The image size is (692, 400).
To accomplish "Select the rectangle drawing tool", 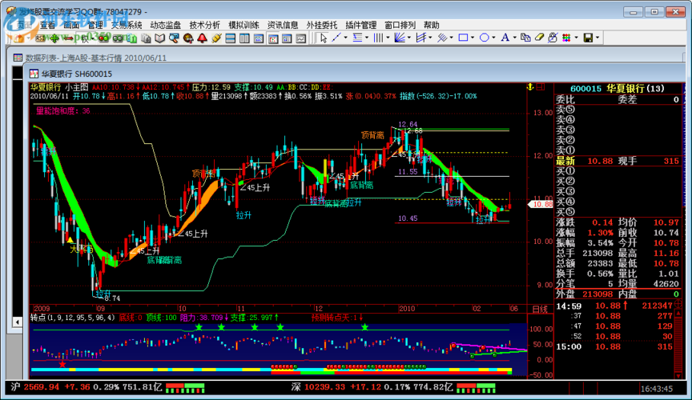I will [x=464, y=38].
